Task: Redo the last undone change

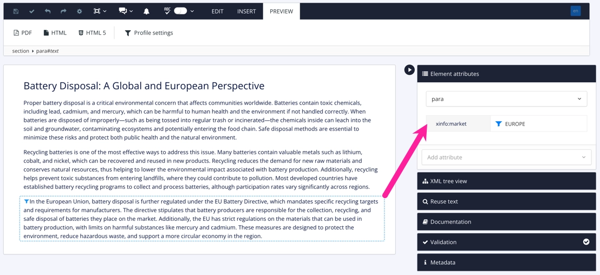Action: coord(63,11)
